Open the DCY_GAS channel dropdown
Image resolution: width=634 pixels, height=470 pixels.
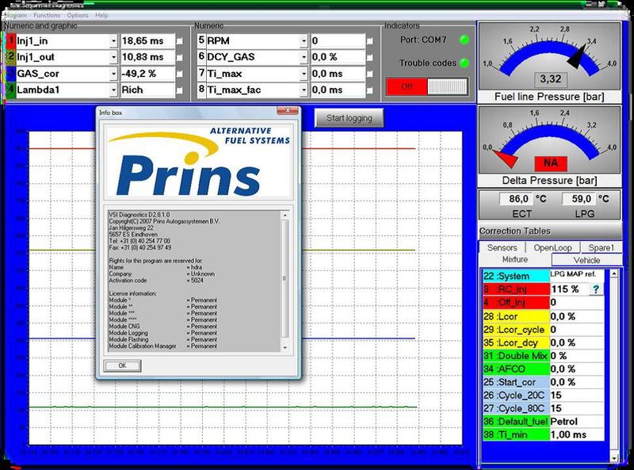304,57
